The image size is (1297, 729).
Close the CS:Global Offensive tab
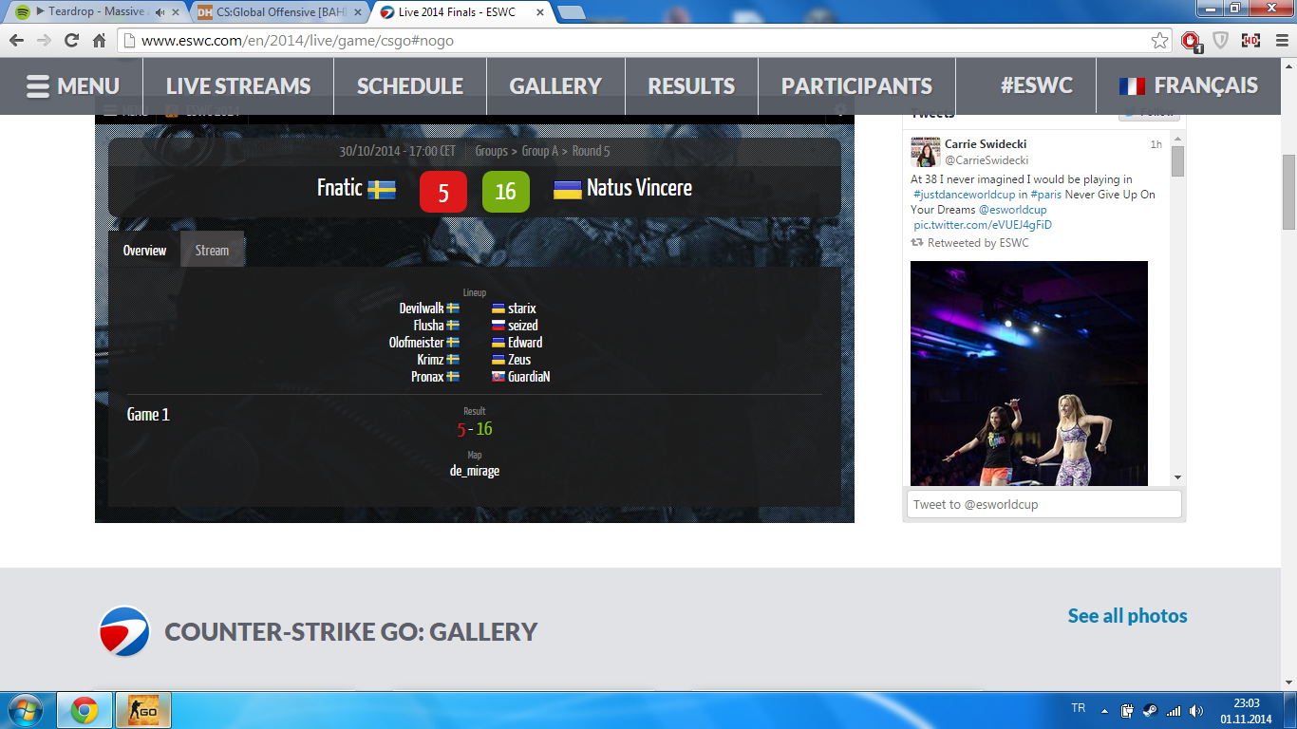click(x=357, y=12)
